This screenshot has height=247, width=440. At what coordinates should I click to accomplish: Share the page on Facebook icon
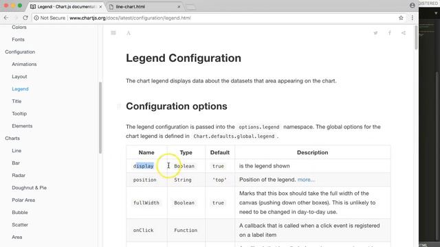click(x=390, y=33)
